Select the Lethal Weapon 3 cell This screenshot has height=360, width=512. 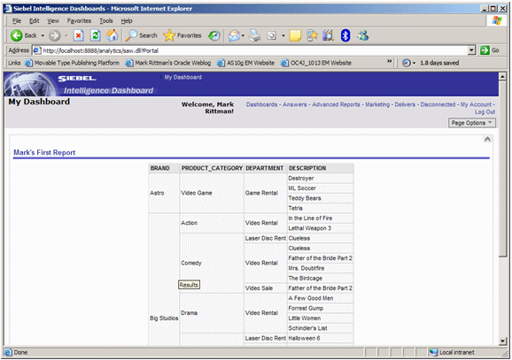(x=320, y=228)
